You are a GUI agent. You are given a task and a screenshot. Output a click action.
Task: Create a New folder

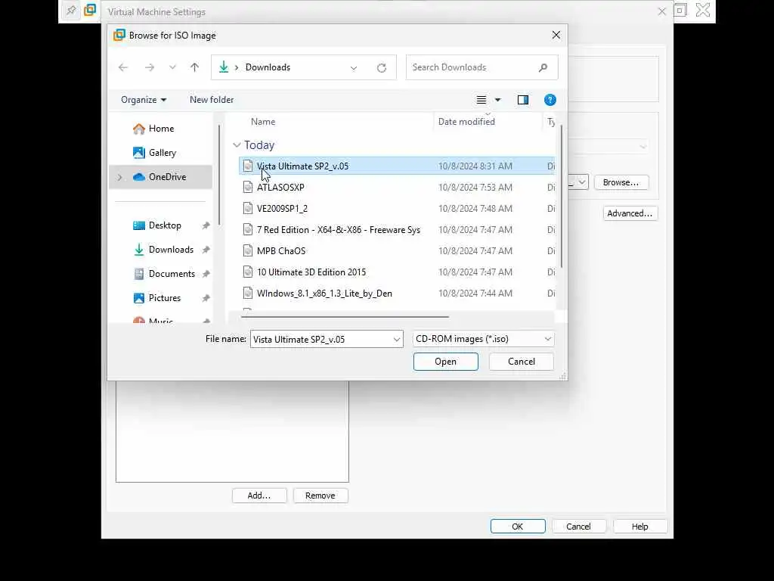pyautogui.click(x=212, y=100)
